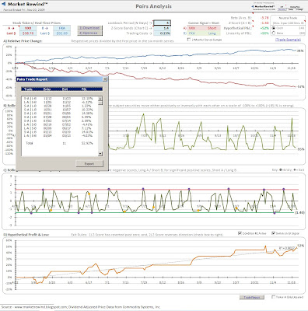
Task: Open the Trade Example link
Action: click(288, 40)
